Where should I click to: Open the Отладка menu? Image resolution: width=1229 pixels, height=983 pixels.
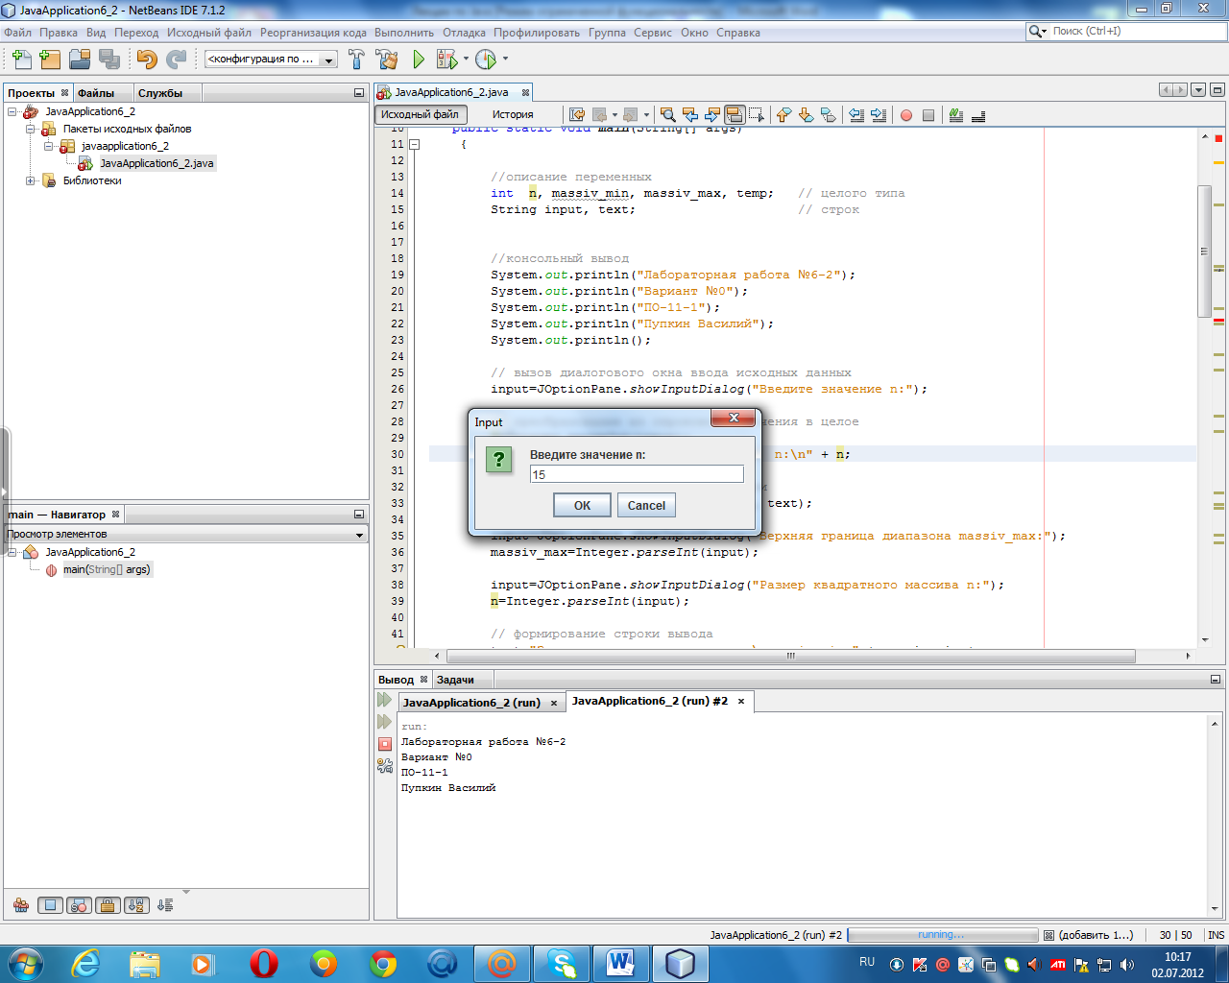[464, 33]
